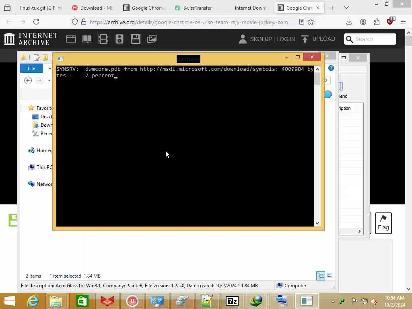Image resolution: width=412 pixels, height=309 pixels.
Task: Open the Firefox downloads panel
Action: (349, 22)
